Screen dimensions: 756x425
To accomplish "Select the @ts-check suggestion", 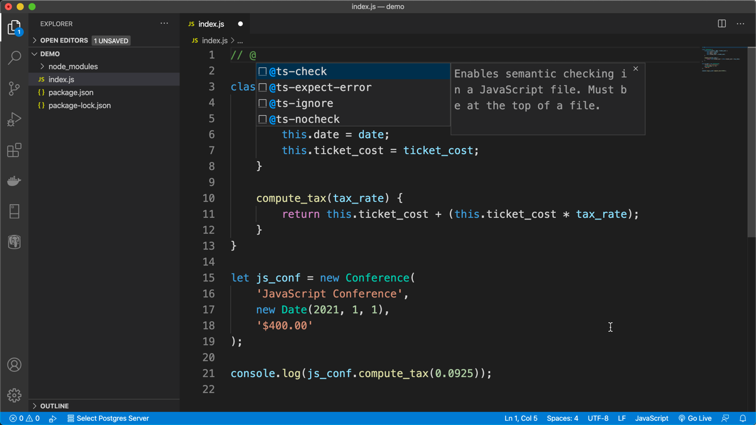I will click(353, 71).
